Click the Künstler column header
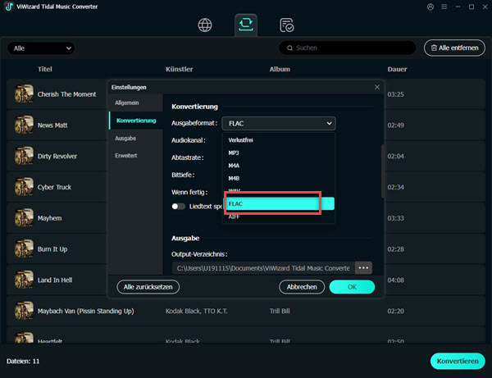Screen dimensions: 492x378 179,69
